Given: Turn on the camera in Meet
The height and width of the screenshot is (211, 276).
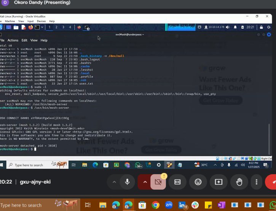Looking at the screenshot, I should point(158,182).
